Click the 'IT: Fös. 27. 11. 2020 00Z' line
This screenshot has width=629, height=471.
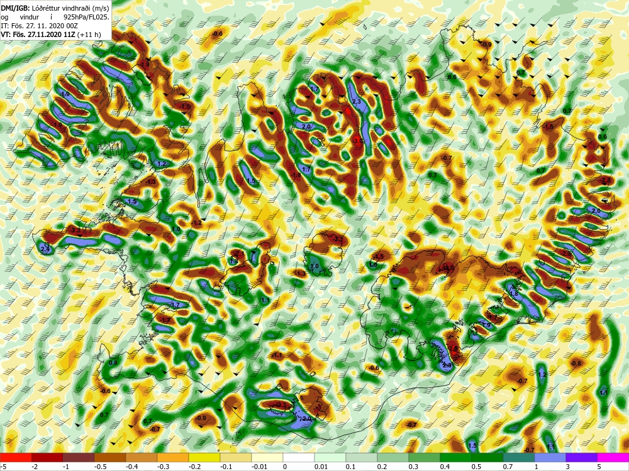click(39, 26)
